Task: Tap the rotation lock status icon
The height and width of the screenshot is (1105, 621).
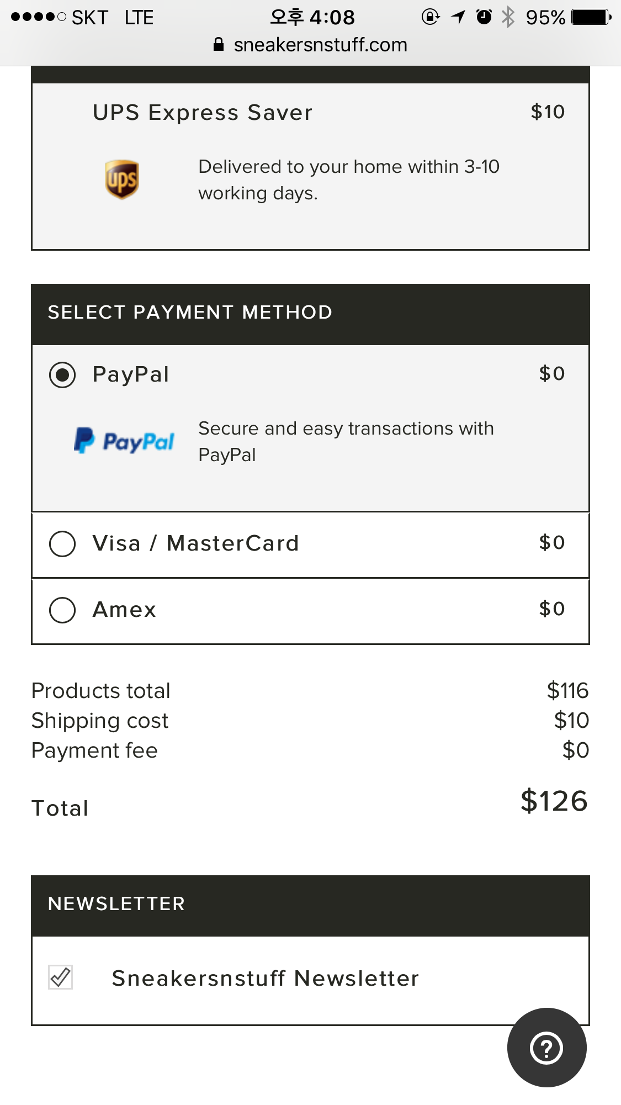Action: pos(431,17)
